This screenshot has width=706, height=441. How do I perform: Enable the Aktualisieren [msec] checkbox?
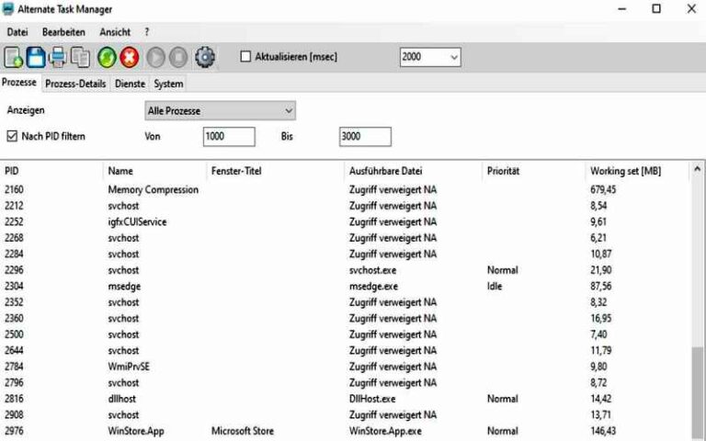point(245,57)
